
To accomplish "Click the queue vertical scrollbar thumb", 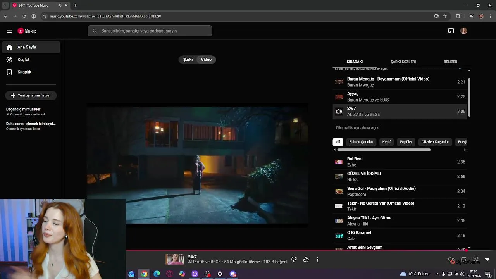I will [469, 97].
